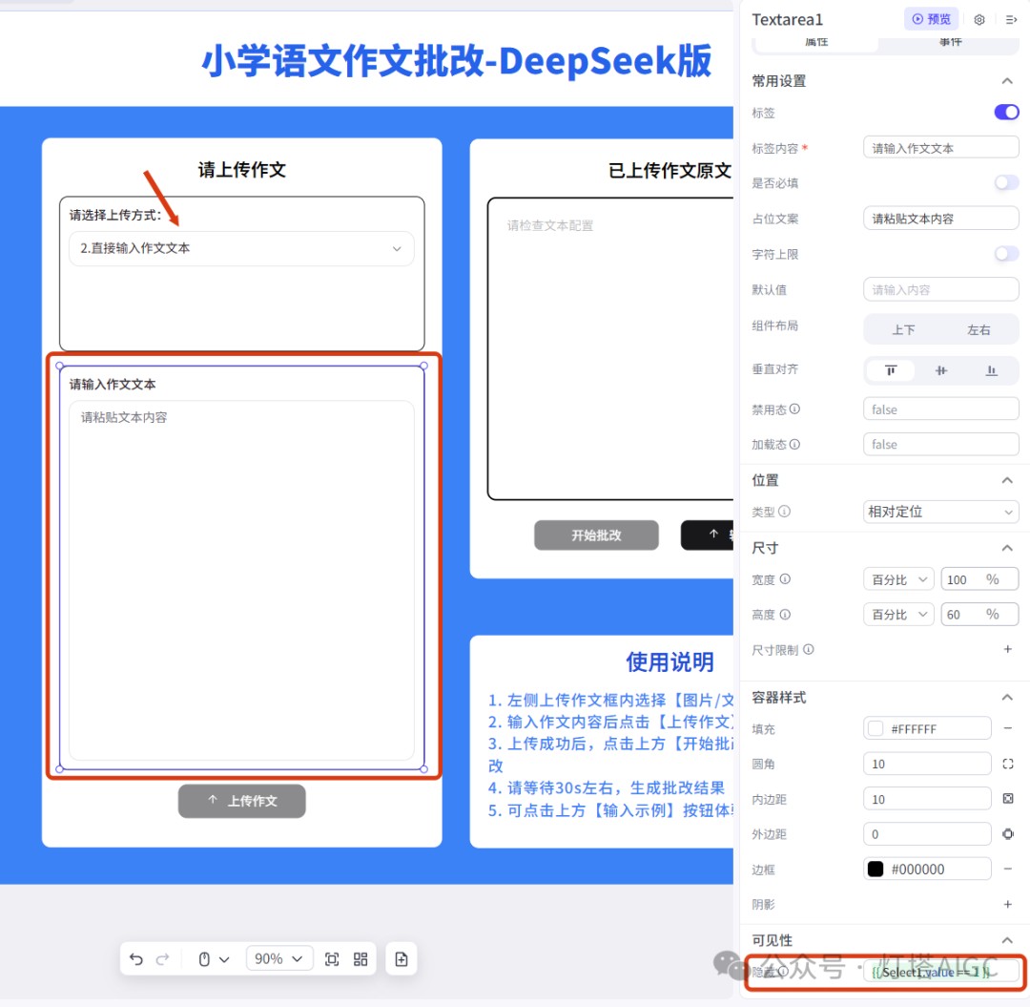Click the 请检查文本配置 text area
This screenshot has height=1007, width=1030.
pos(610,349)
